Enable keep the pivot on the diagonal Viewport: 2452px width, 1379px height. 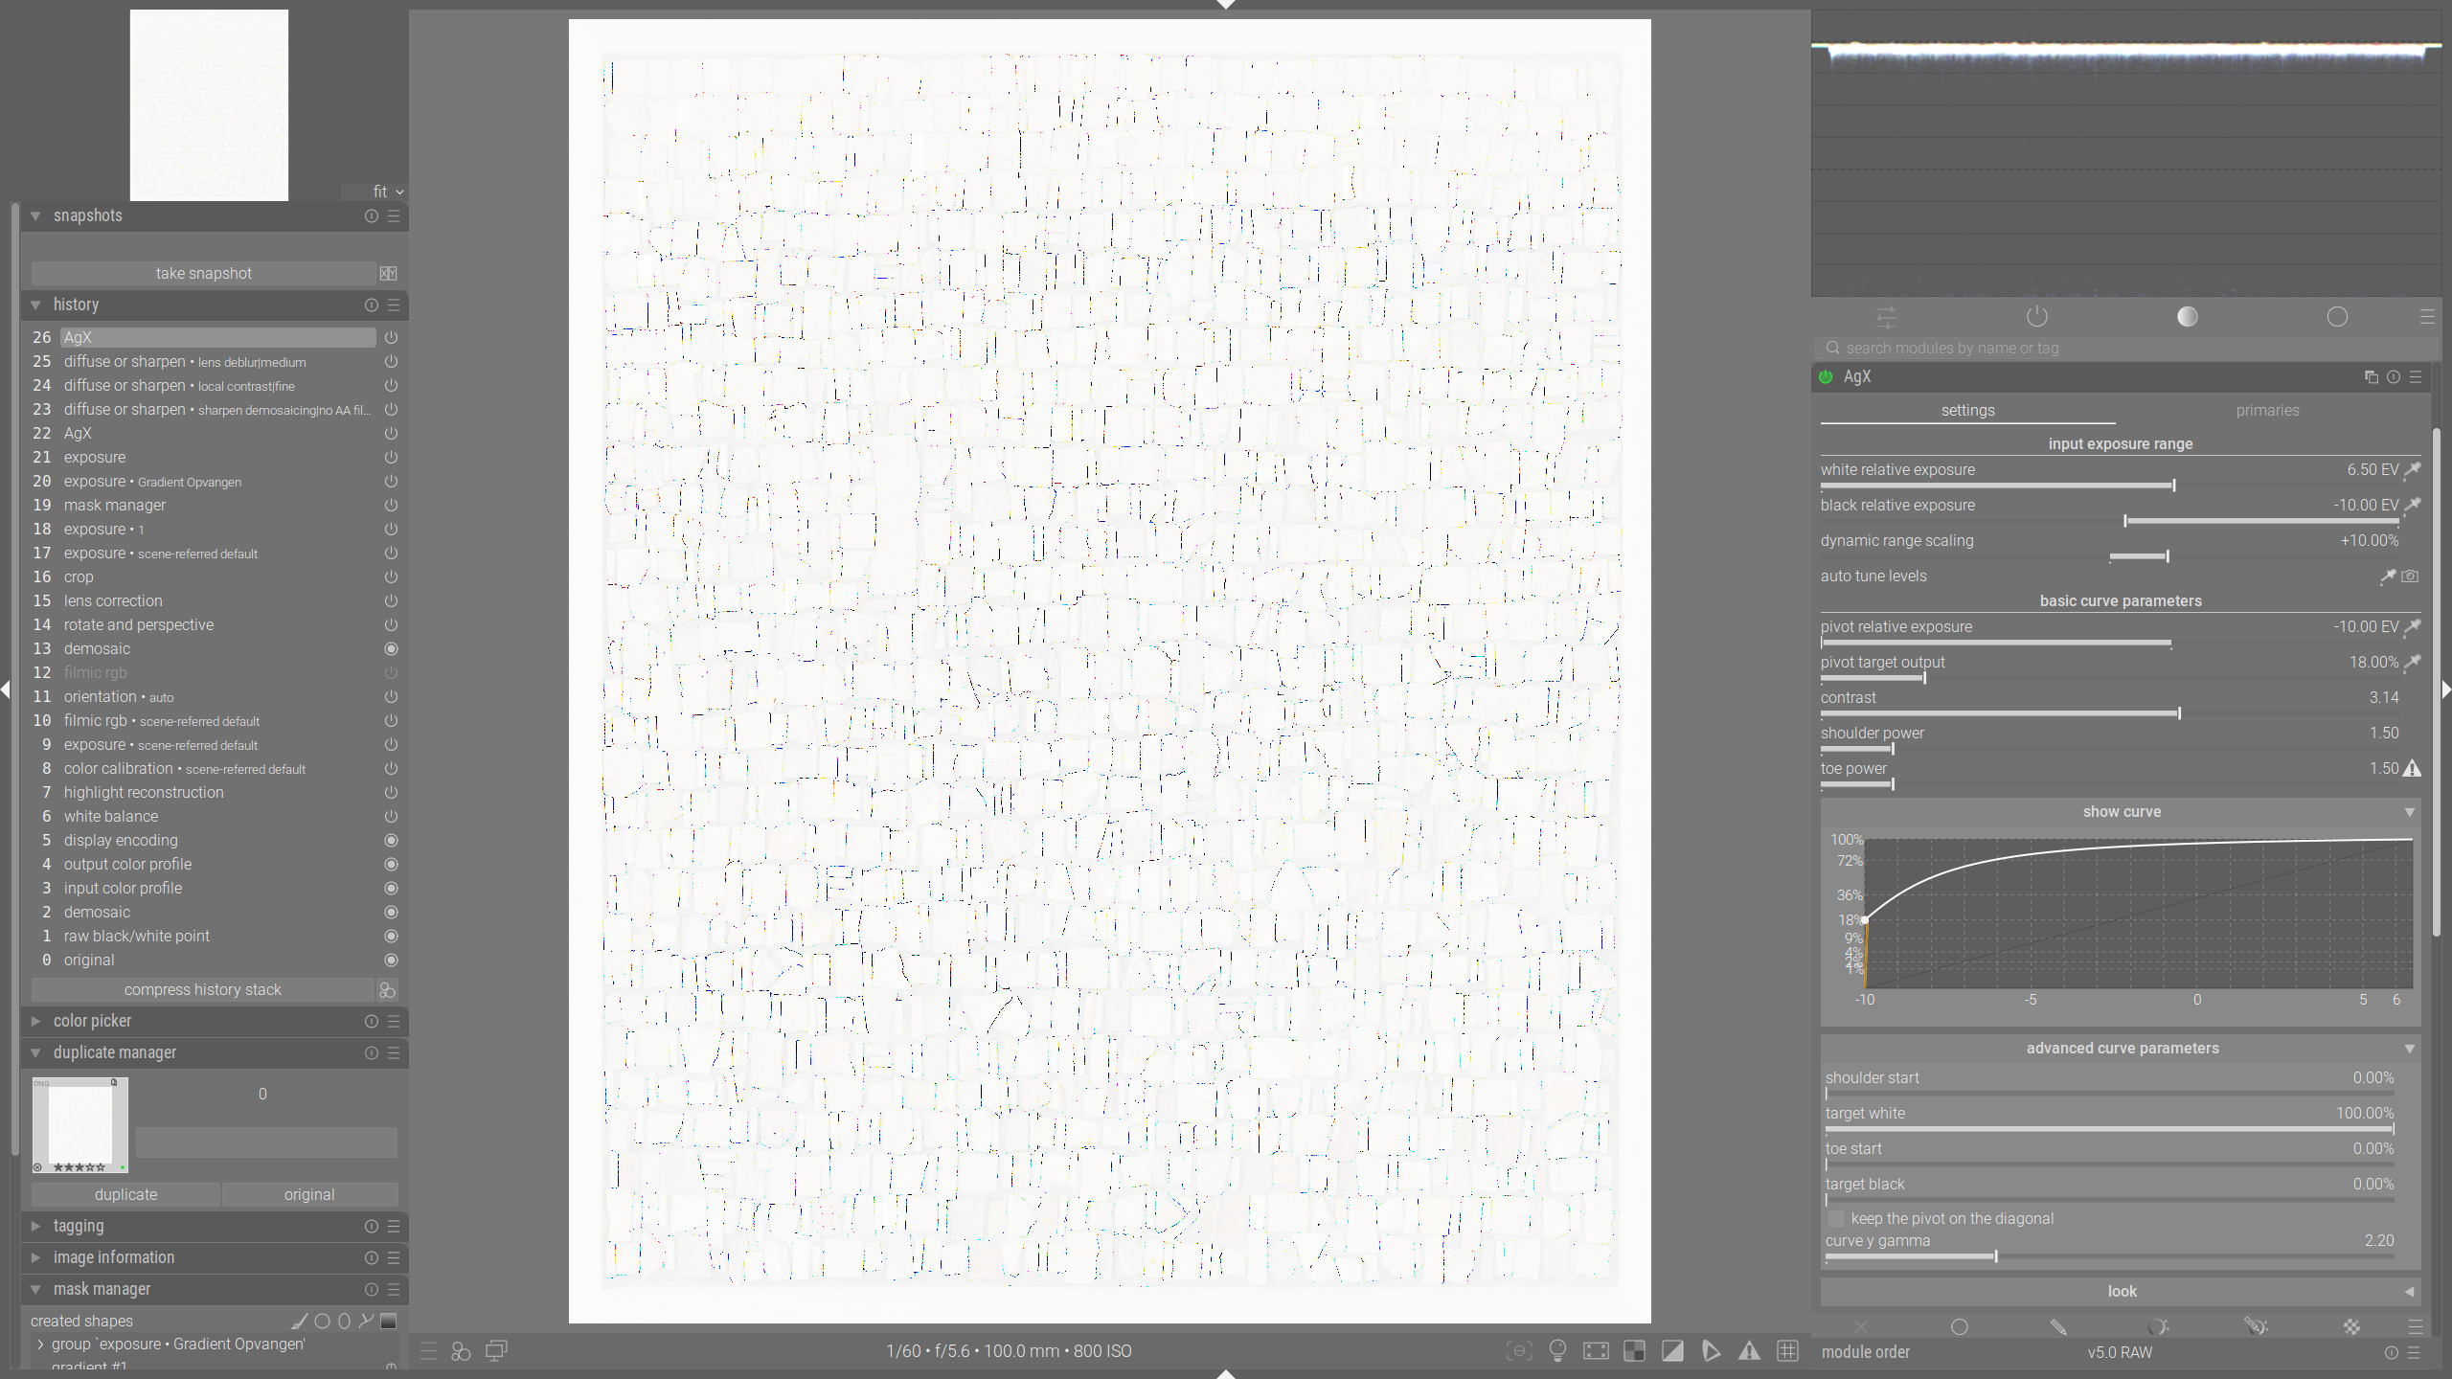pyautogui.click(x=1836, y=1219)
